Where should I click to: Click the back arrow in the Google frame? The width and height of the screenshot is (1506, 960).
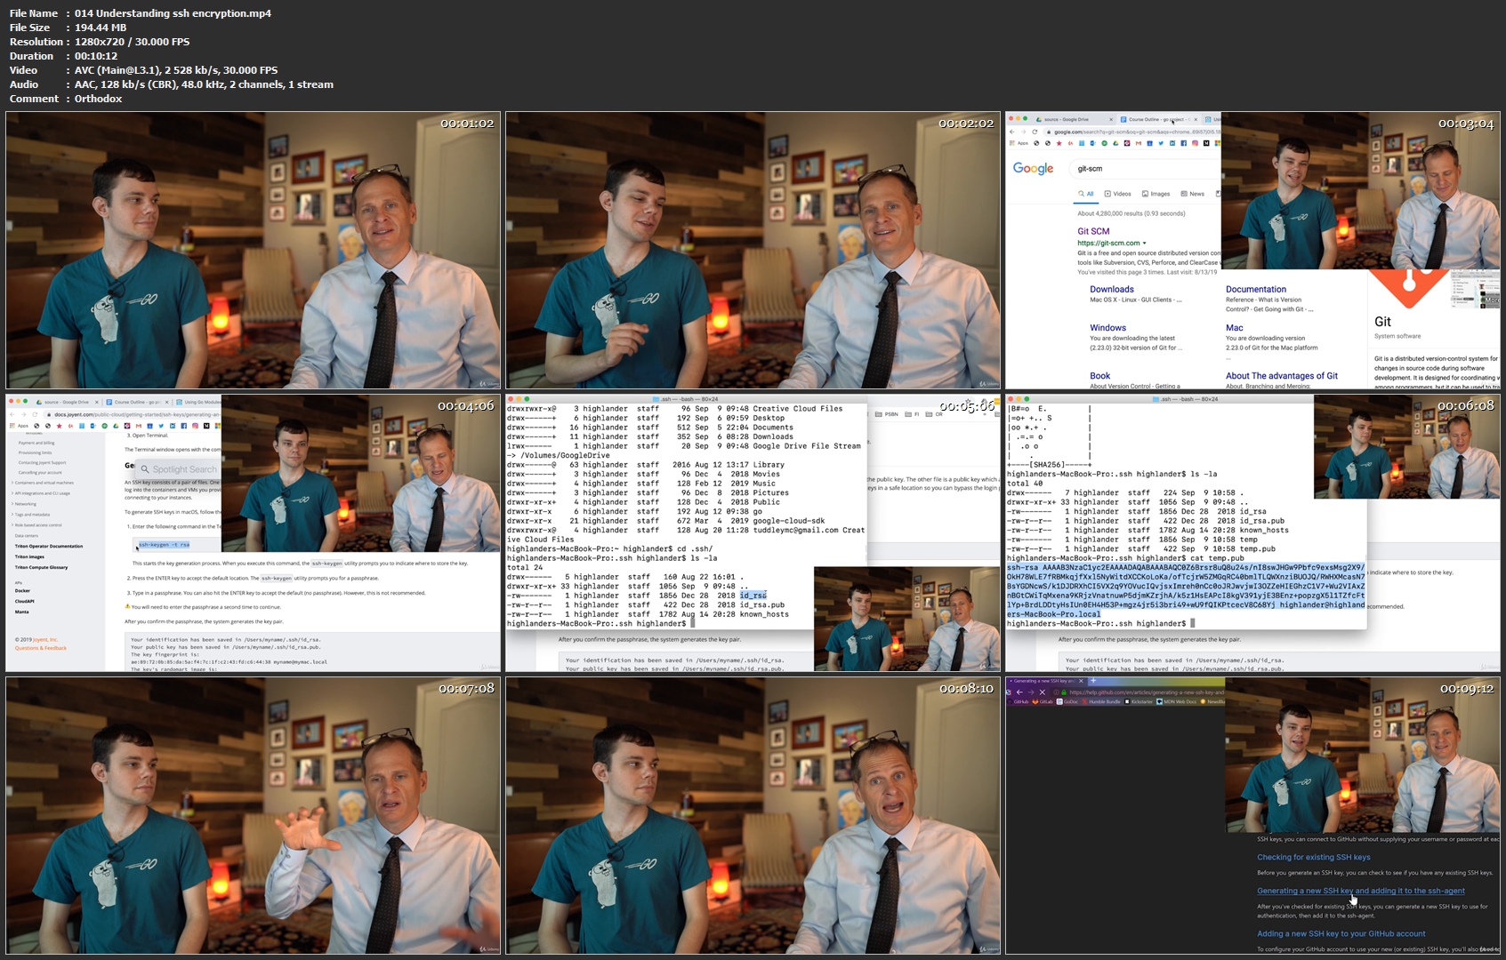(x=1012, y=132)
